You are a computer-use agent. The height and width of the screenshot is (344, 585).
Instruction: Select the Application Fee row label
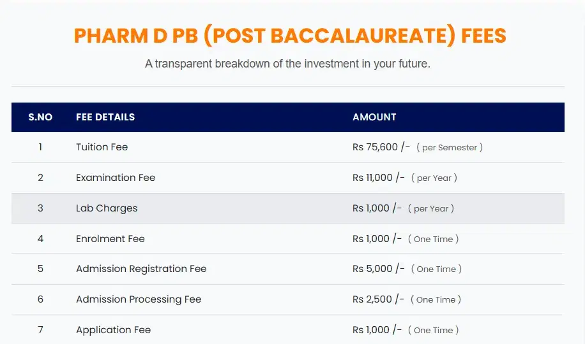[113, 330]
